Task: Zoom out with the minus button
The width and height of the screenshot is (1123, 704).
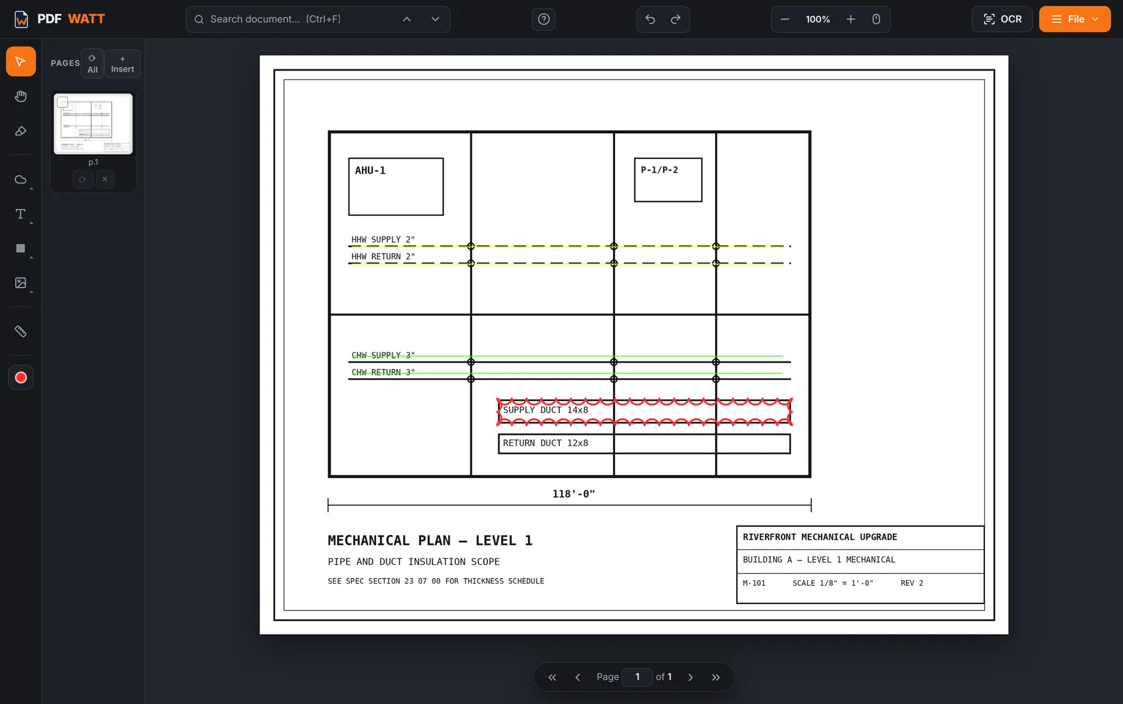Action: pos(785,19)
